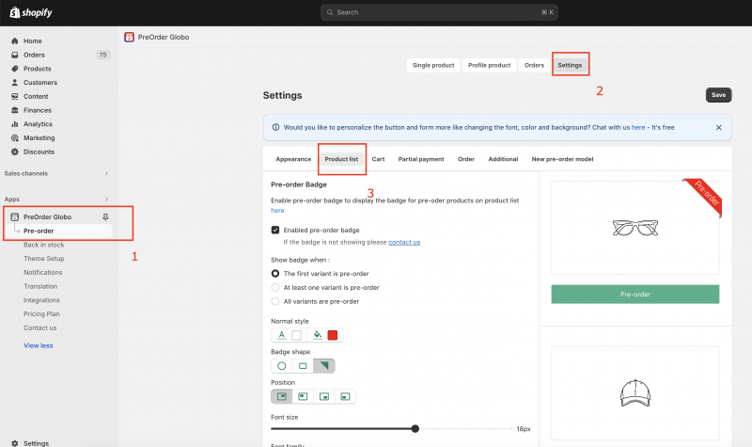Collapse app menu with View less
Screen dimensions: 752x447
point(38,345)
